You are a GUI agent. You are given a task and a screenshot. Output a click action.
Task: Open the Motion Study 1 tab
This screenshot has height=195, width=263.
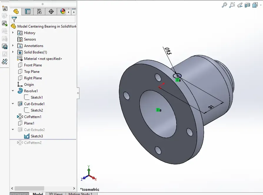(x=80, y=194)
